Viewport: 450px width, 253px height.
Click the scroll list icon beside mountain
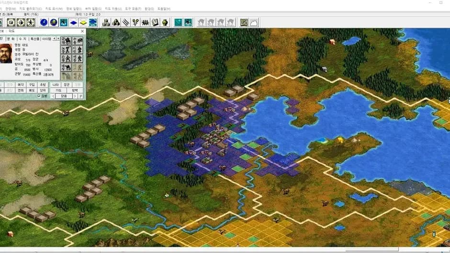[x=244, y=22]
